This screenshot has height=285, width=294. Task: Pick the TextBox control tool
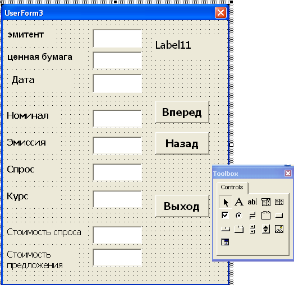[252, 202]
